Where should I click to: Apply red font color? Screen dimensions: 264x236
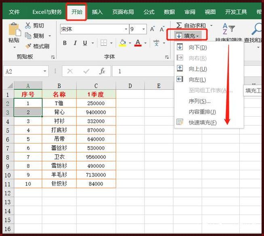tap(138, 43)
